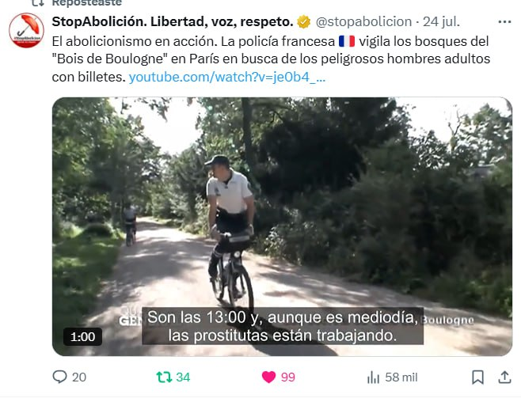Click the 99 likes count
The width and height of the screenshot is (521, 402).
pos(288,377)
